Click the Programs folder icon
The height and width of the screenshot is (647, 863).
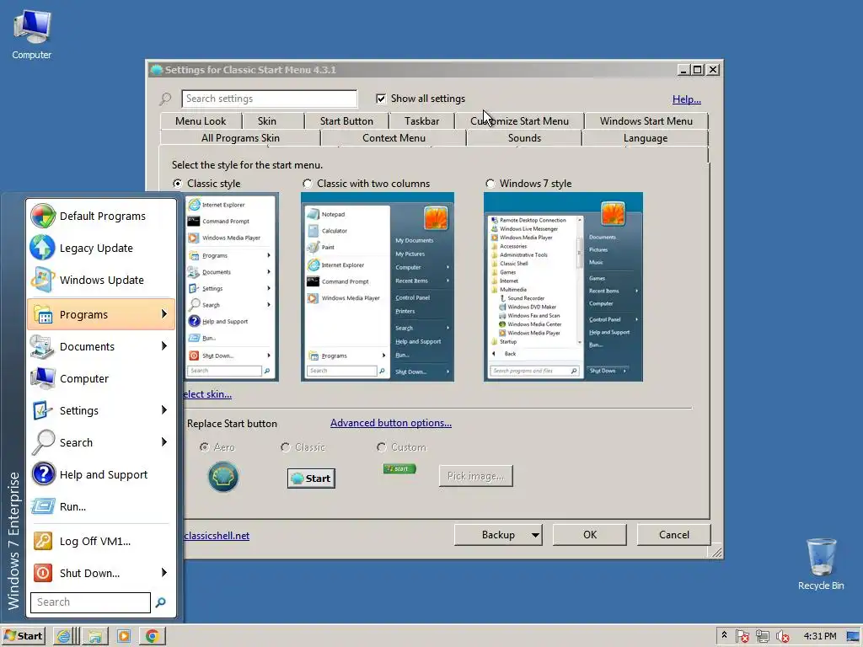point(42,315)
